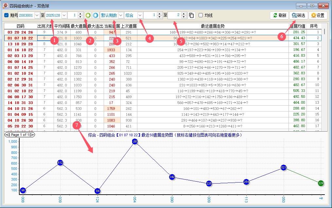Click the blue up-arrow period button
Viewport: 332px width, 208px height.
[95, 15]
